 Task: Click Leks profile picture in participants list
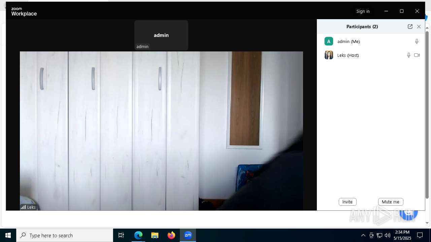pyautogui.click(x=329, y=55)
